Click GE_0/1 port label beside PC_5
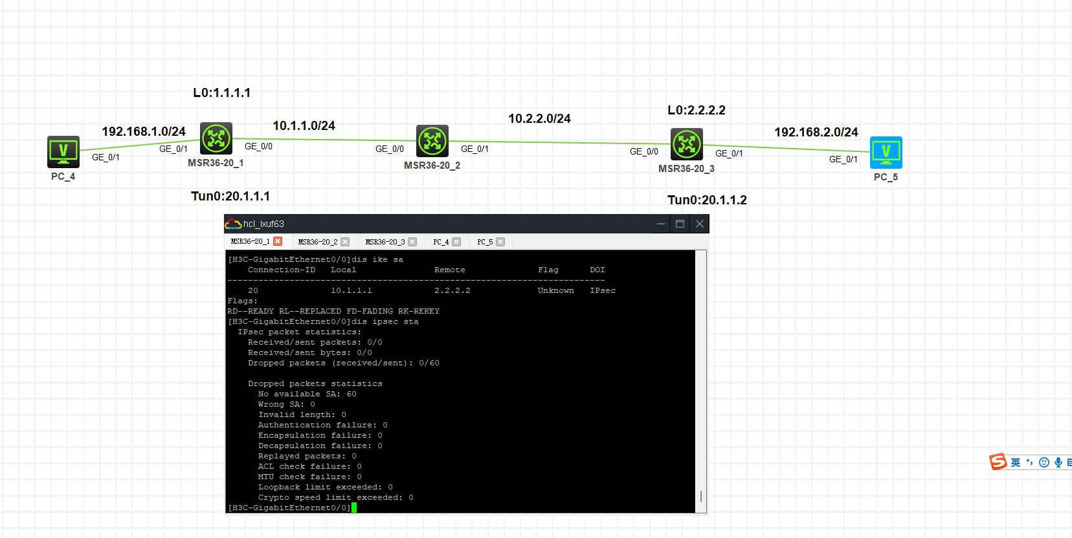1072x538 pixels. pos(843,159)
